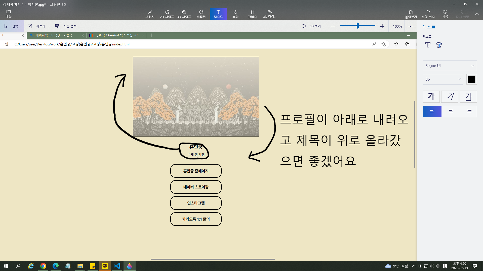Open File Explorer from the taskbar
The height and width of the screenshot is (271, 483).
tap(80, 266)
